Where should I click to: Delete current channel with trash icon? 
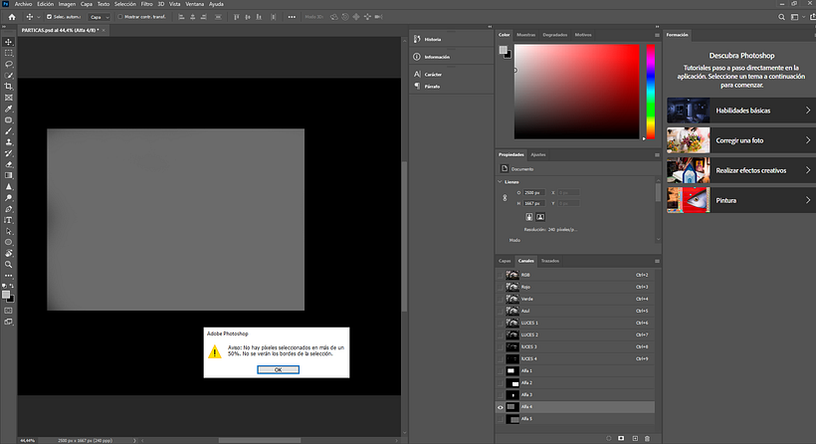click(x=647, y=438)
